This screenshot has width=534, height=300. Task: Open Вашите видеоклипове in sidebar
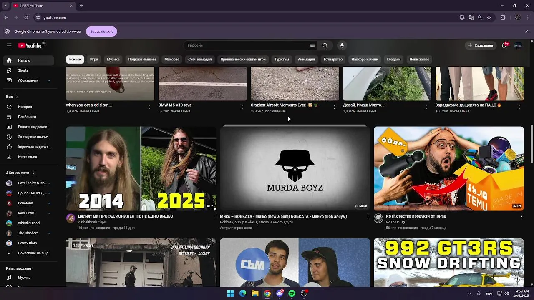tap(28, 127)
